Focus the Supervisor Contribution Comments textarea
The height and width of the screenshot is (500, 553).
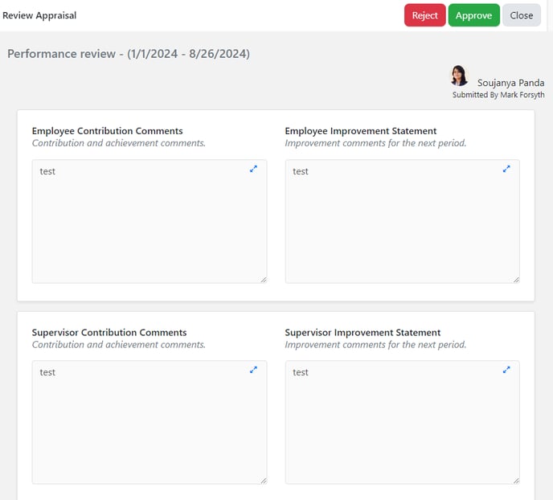(x=150, y=422)
